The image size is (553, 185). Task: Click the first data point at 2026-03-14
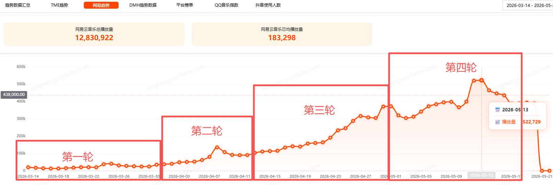(x=28, y=167)
